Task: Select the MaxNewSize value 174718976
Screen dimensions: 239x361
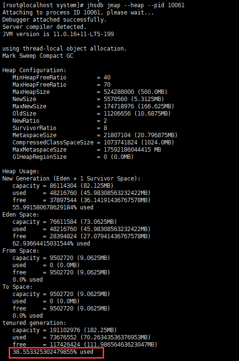Action: (119, 106)
